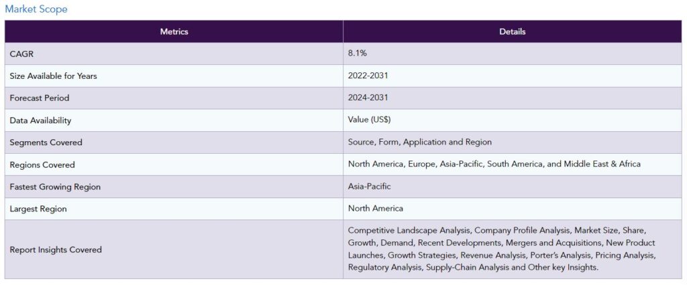This screenshot has height=285, width=687.
Task: Click the 2022-2031 value cell
Action: point(512,76)
